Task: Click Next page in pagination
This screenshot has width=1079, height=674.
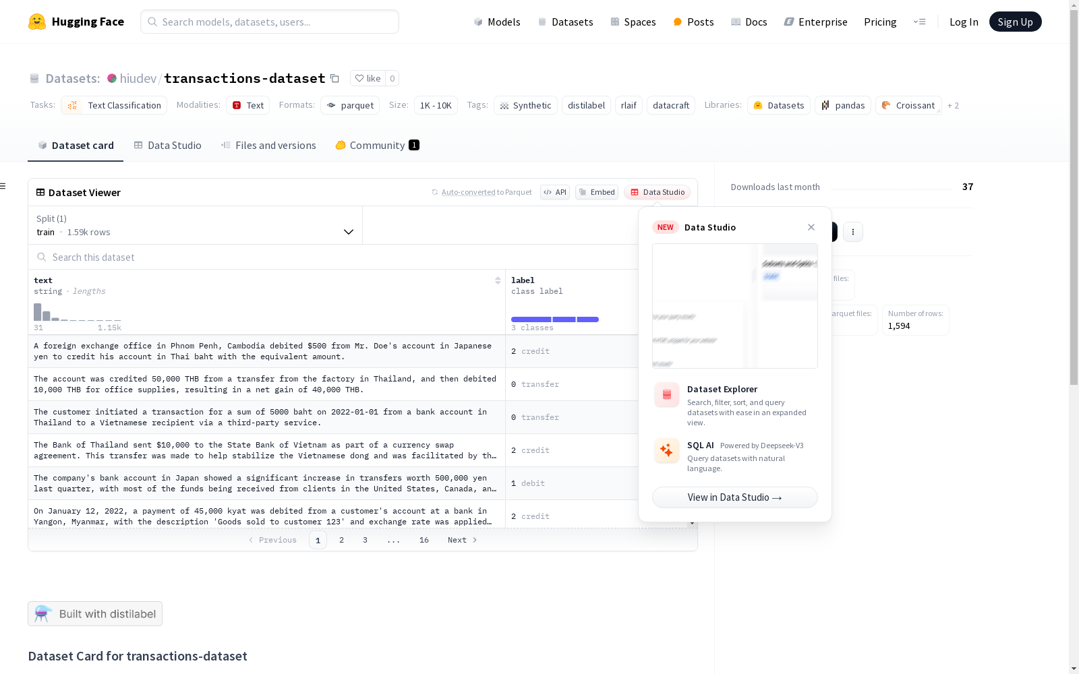Action: 463,540
